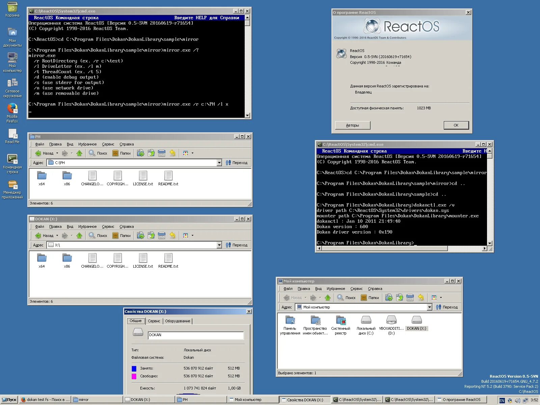
Task: Click the magenta Свободно color square
Action: point(134,376)
